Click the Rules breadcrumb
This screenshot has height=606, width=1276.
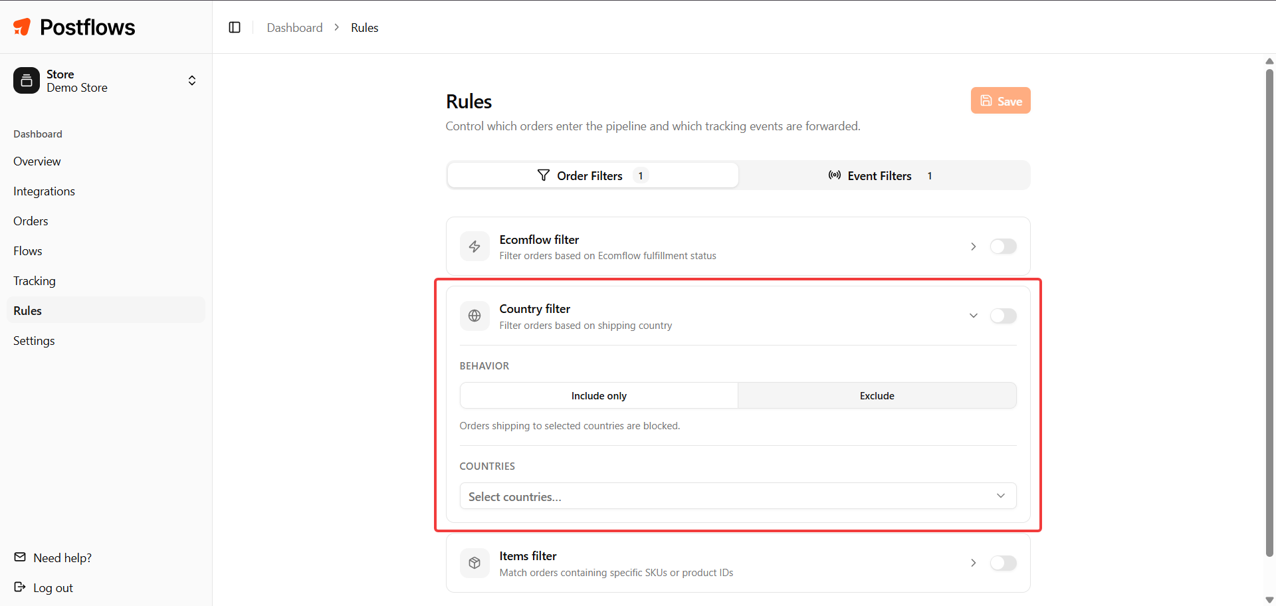coord(365,27)
